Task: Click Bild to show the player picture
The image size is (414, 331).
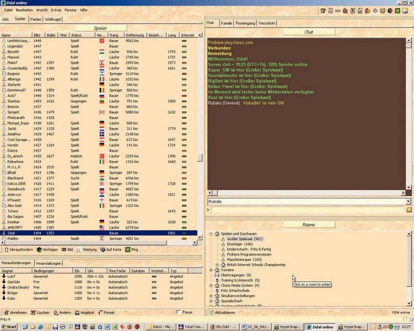Action: [67, 249]
